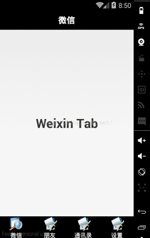This screenshot has width=150, height=238.
Task: Rotate the emulator screen
Action: tap(142, 172)
